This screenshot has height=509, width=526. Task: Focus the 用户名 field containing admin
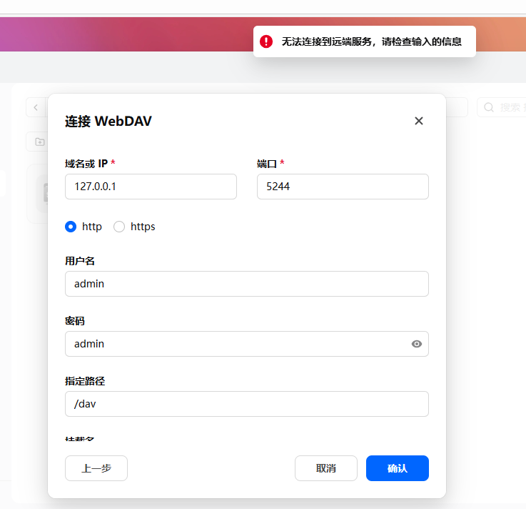(247, 284)
